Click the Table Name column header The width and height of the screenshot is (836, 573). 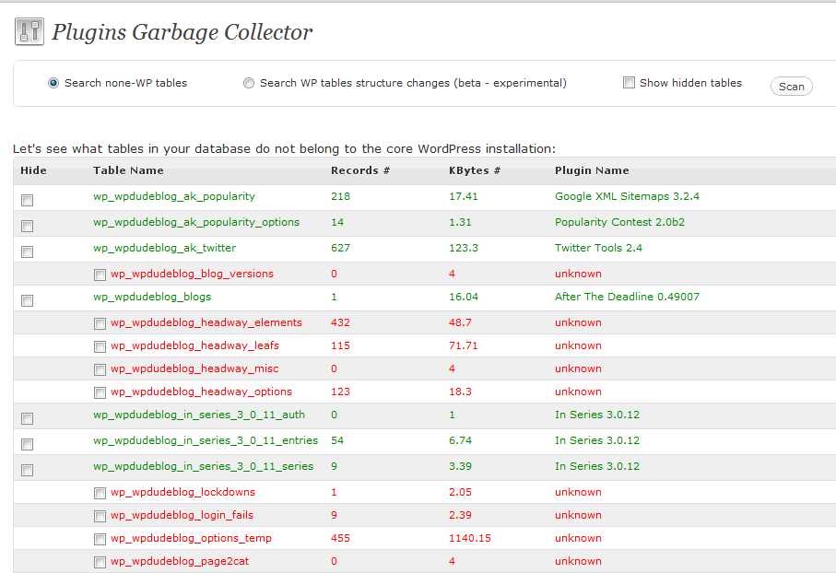[128, 170]
